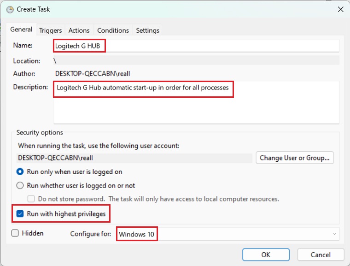Click the Name field containing Logitech G HUB
This screenshot has width=350, height=266.
(196, 46)
